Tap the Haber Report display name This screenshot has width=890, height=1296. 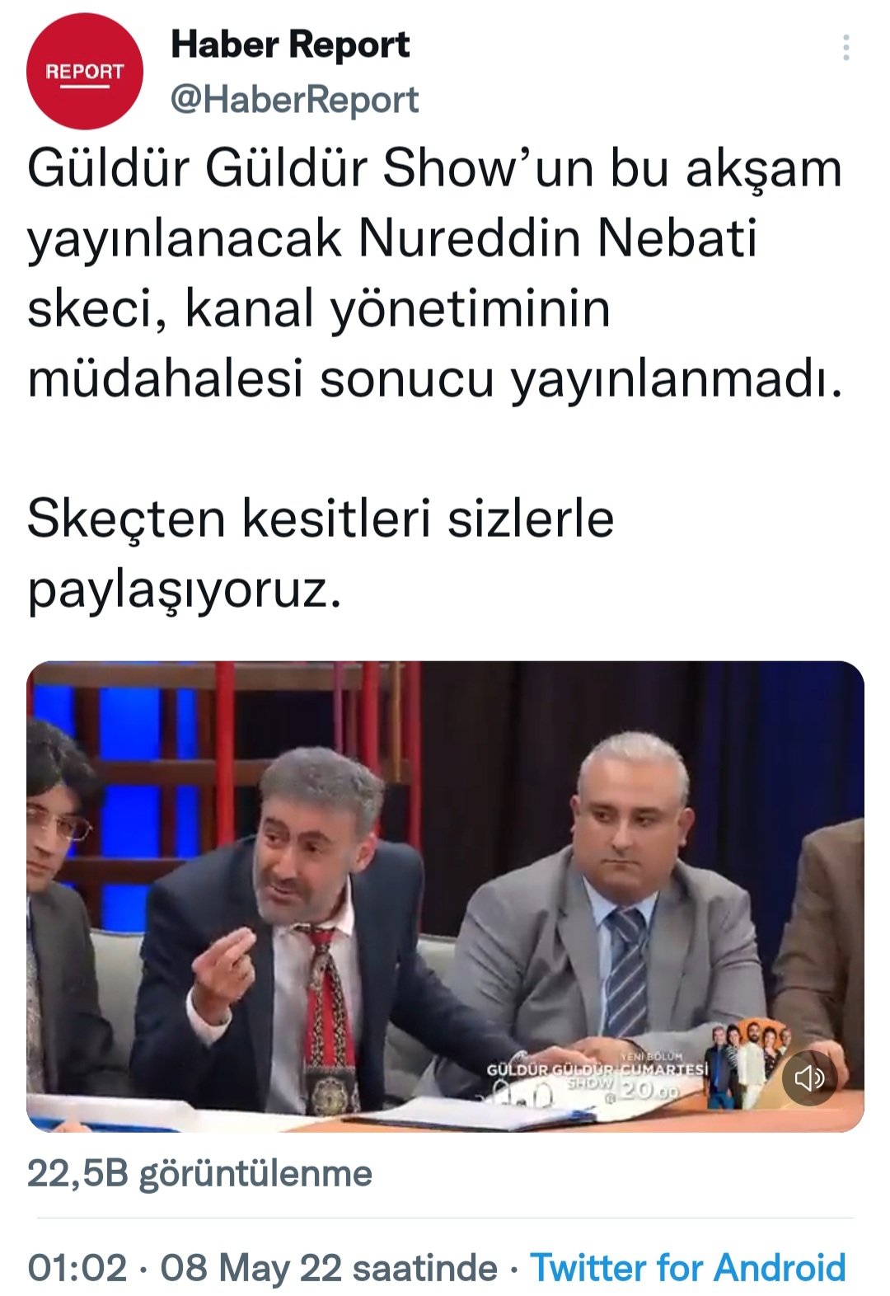(x=290, y=44)
